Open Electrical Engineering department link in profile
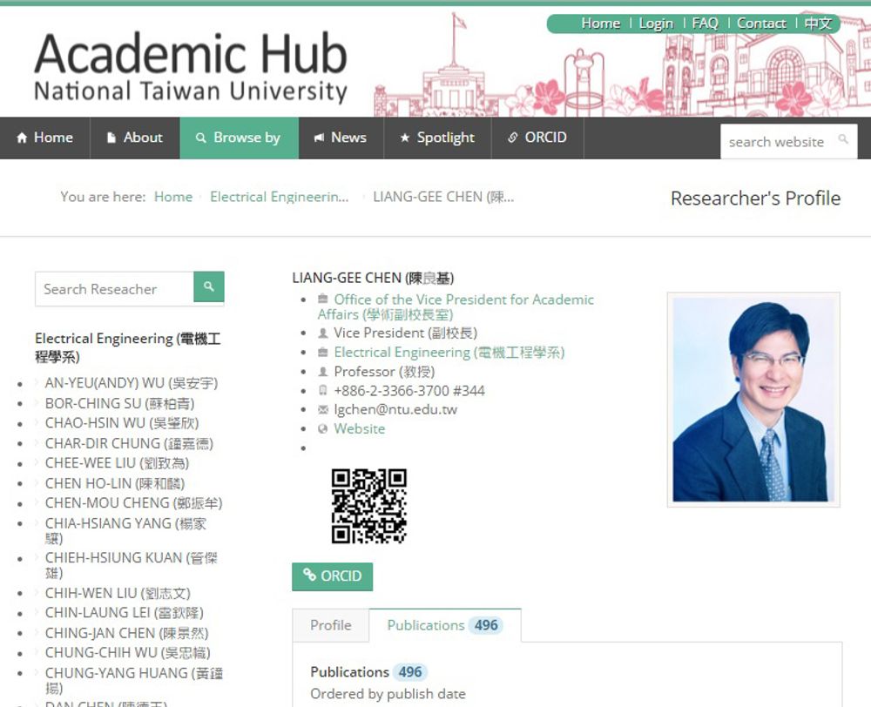 (x=449, y=352)
